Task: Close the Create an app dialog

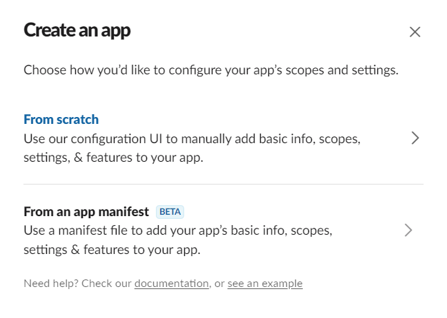Action: coord(415,32)
